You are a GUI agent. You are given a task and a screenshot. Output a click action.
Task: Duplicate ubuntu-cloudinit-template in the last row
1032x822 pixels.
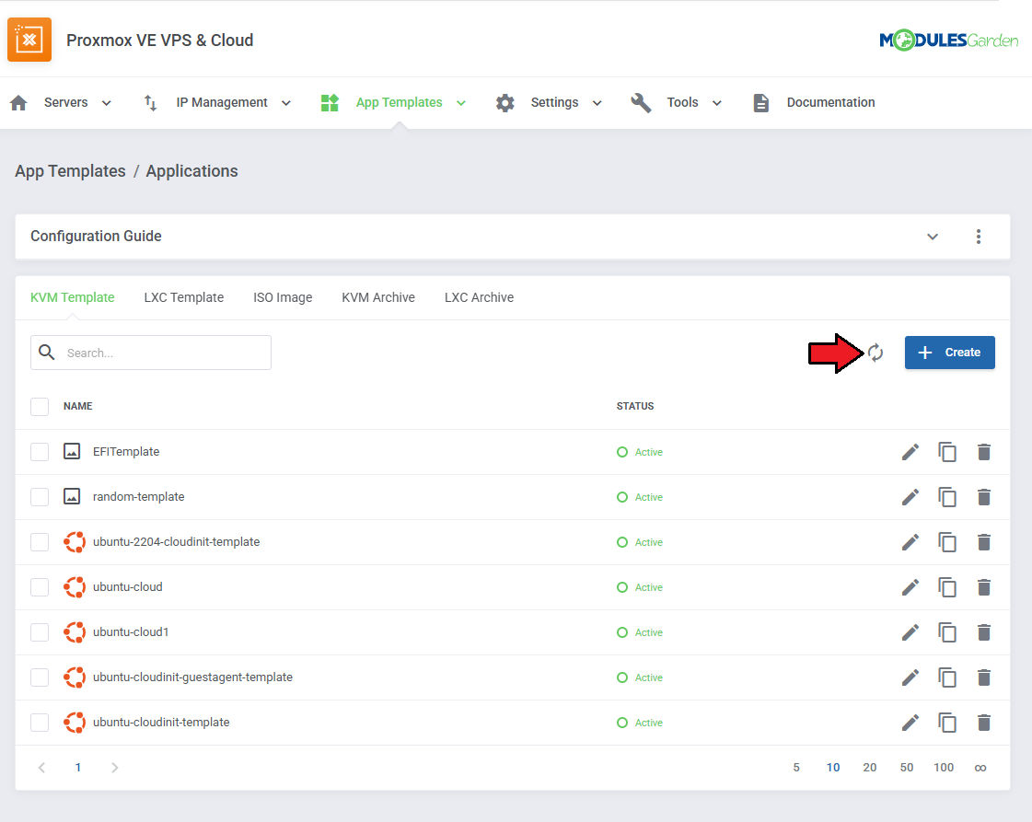(947, 723)
